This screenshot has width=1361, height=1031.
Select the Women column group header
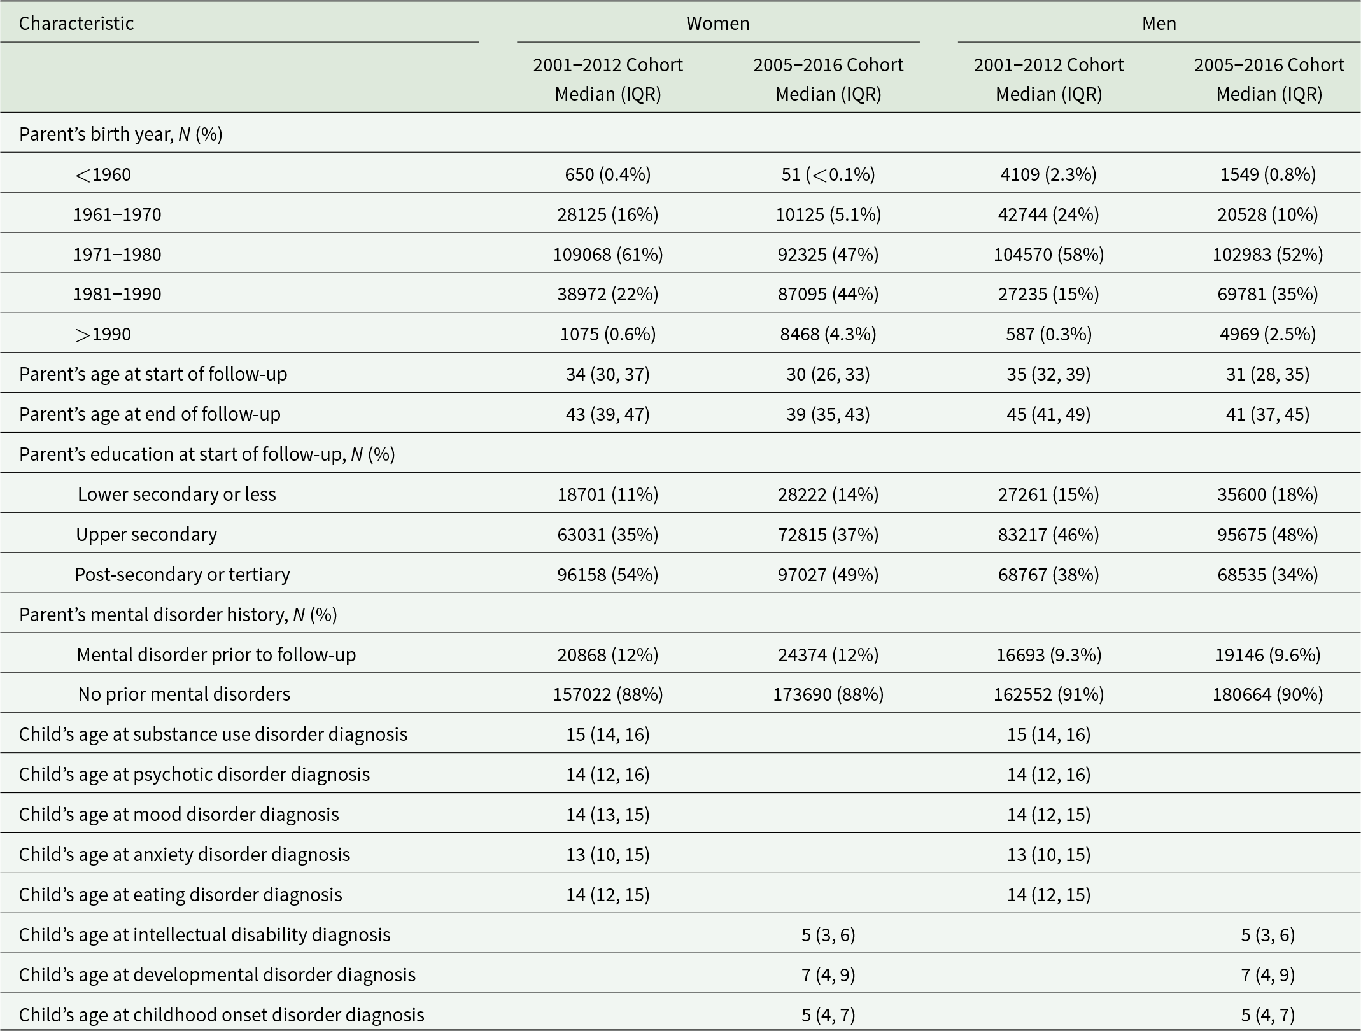[x=717, y=24]
